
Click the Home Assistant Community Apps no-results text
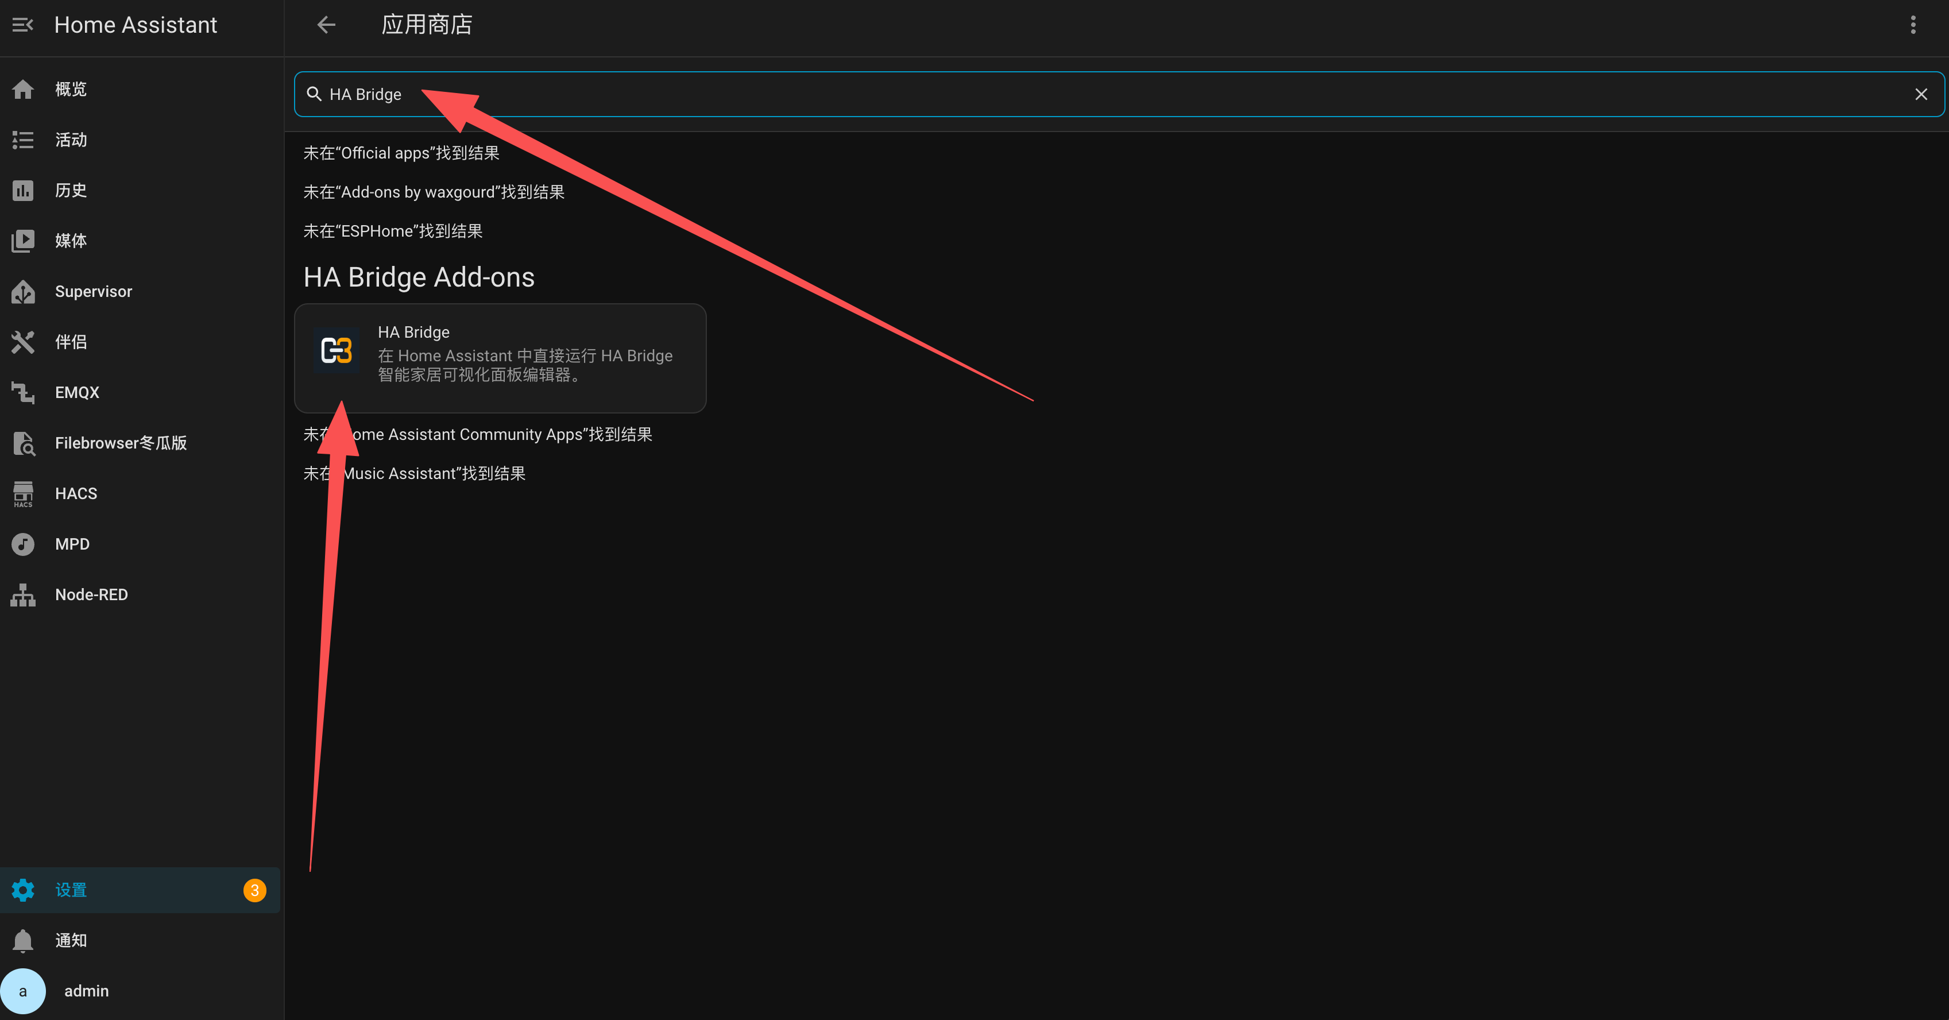tap(477, 434)
